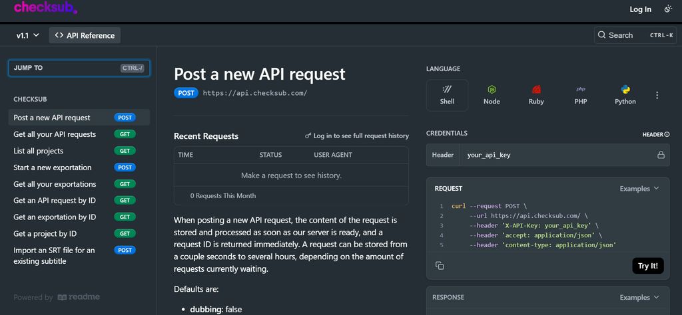The height and width of the screenshot is (315, 682).
Task: Click the USER AGENT column header
Action: point(333,155)
